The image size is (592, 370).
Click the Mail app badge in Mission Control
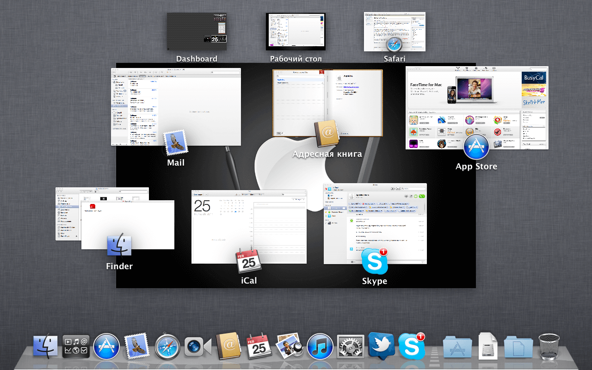coord(176,143)
